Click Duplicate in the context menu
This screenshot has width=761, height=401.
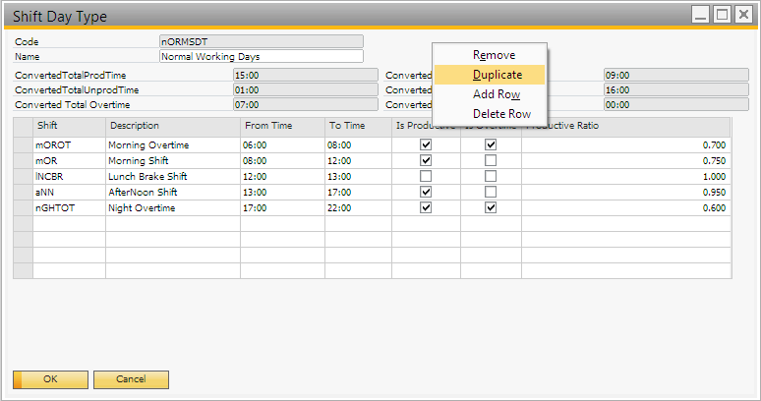point(497,75)
